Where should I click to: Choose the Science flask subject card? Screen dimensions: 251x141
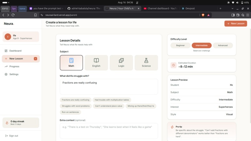pos(146,63)
